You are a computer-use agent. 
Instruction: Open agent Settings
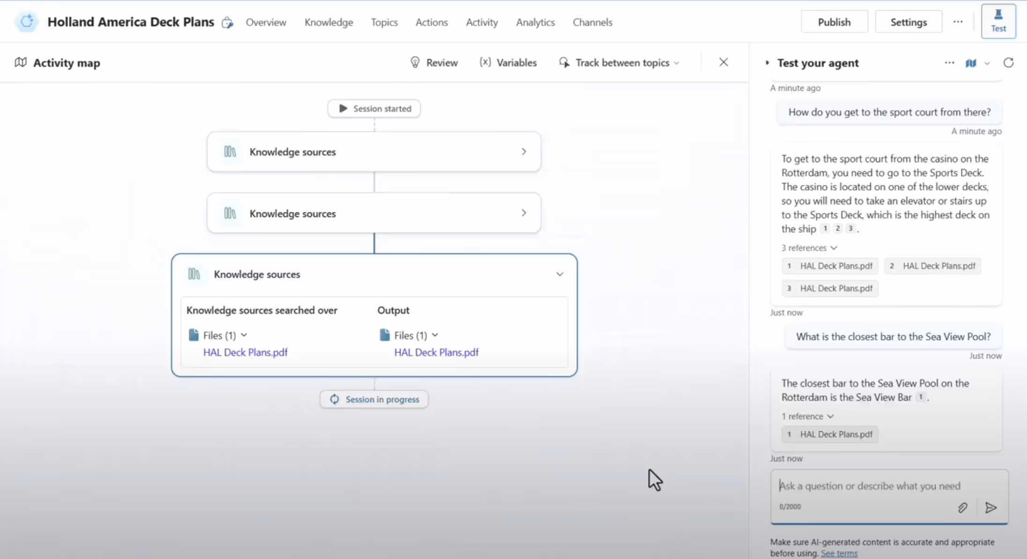909,22
